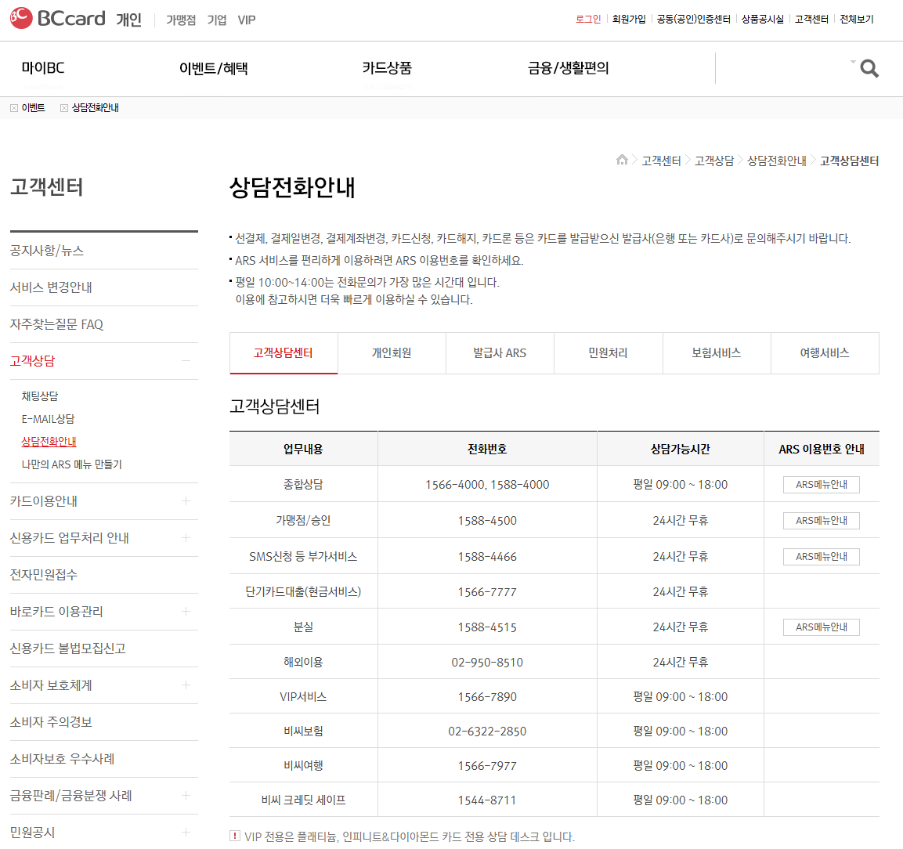Remove the 상담전화안내 breadcrumb via its X icon

(63, 108)
